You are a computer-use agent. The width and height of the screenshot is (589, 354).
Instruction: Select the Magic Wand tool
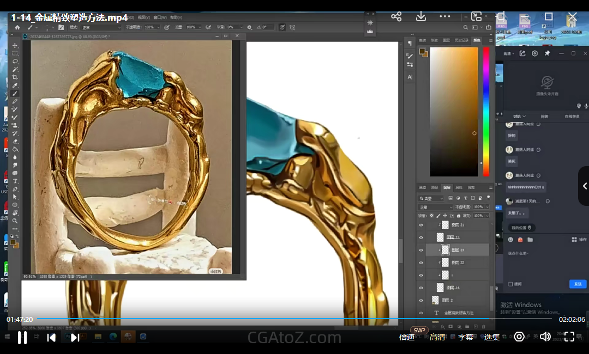point(15,70)
